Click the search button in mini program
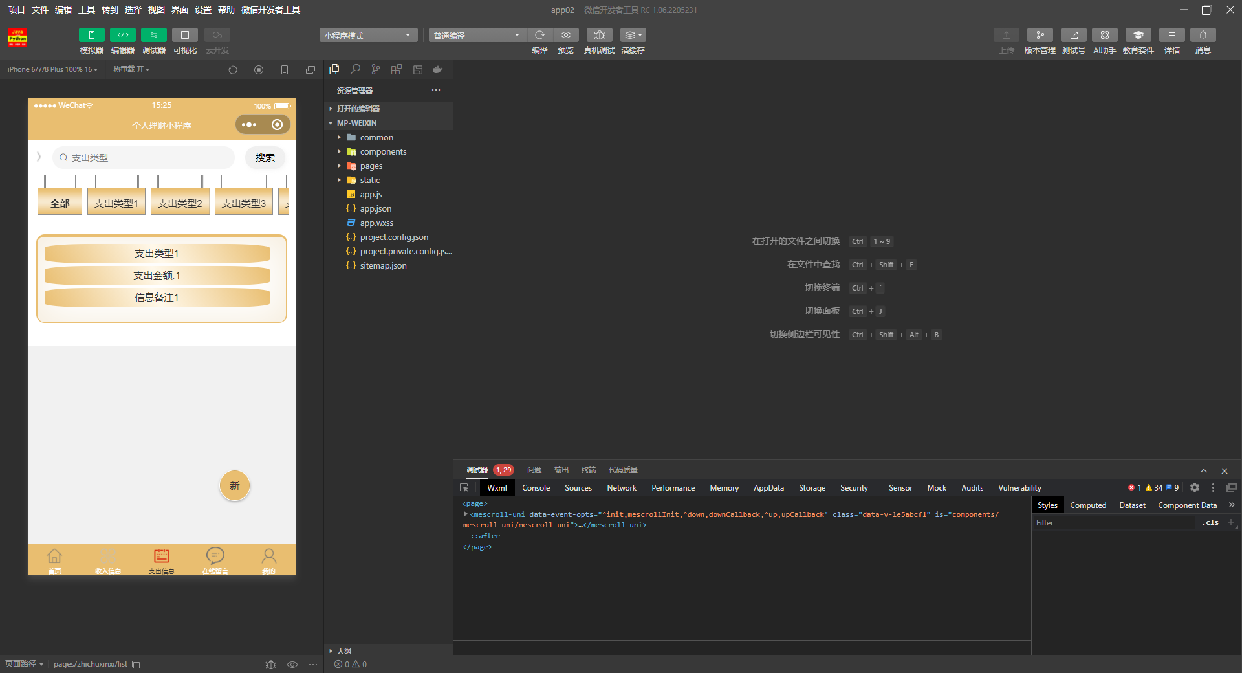Viewport: 1242px width, 673px height. click(x=265, y=157)
